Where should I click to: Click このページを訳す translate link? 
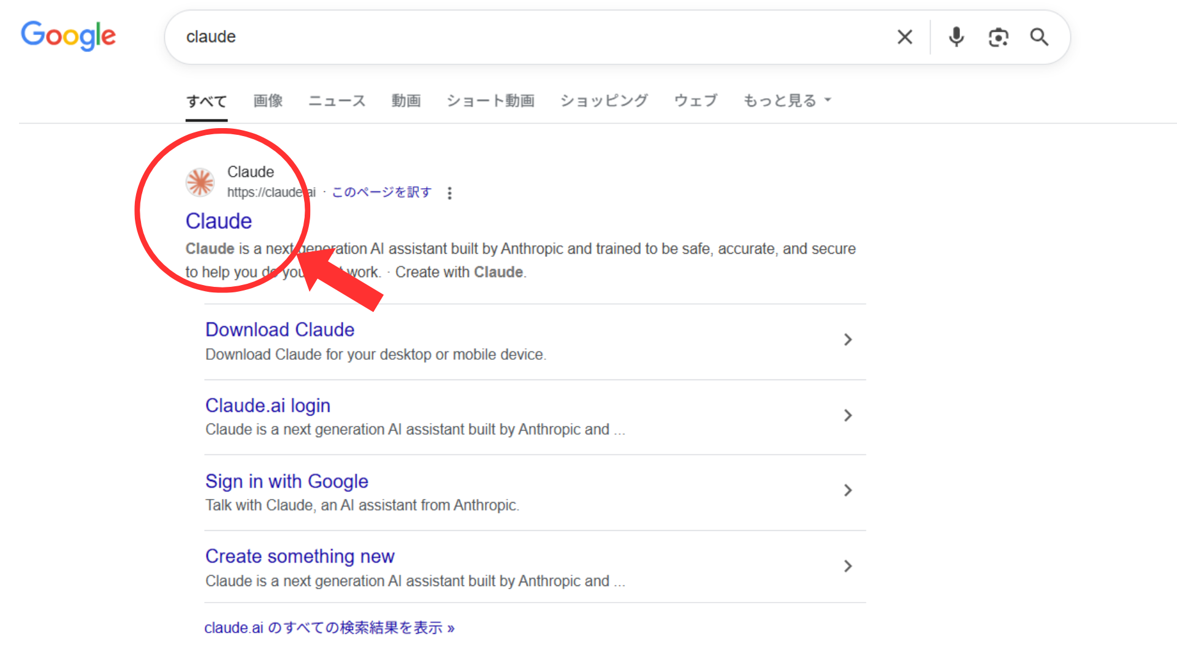[x=381, y=192]
